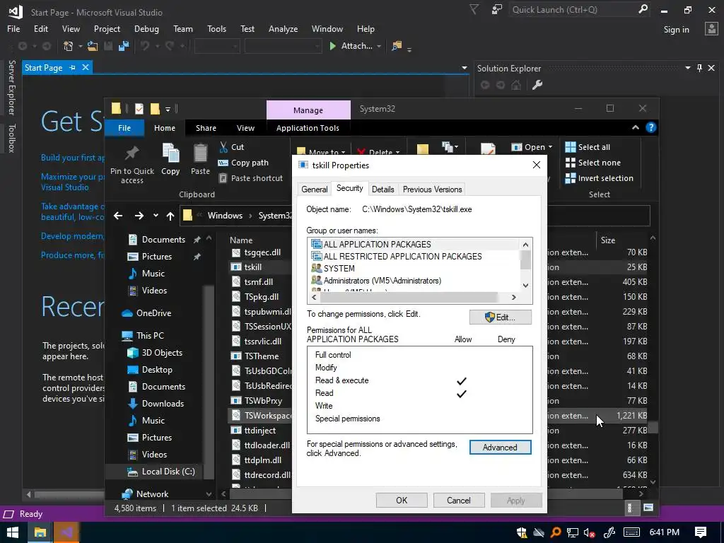Click Visual Studio New Project toolbar icon
This screenshot has width=724, height=543.
pyautogui.click(x=68, y=46)
